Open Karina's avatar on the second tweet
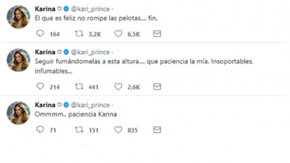 tap(18, 60)
